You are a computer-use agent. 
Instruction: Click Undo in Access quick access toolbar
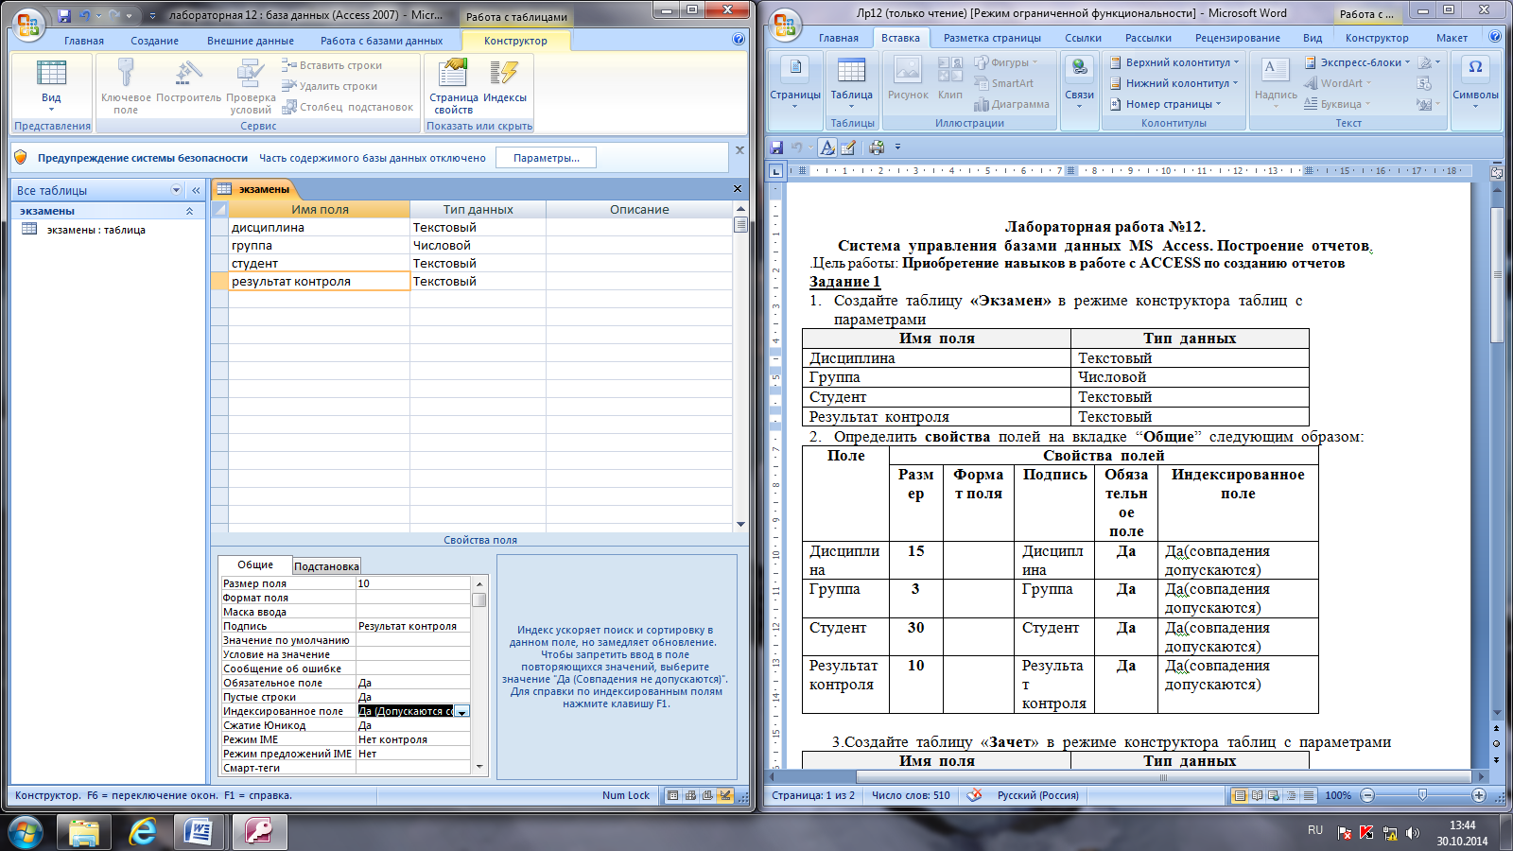[x=85, y=16]
